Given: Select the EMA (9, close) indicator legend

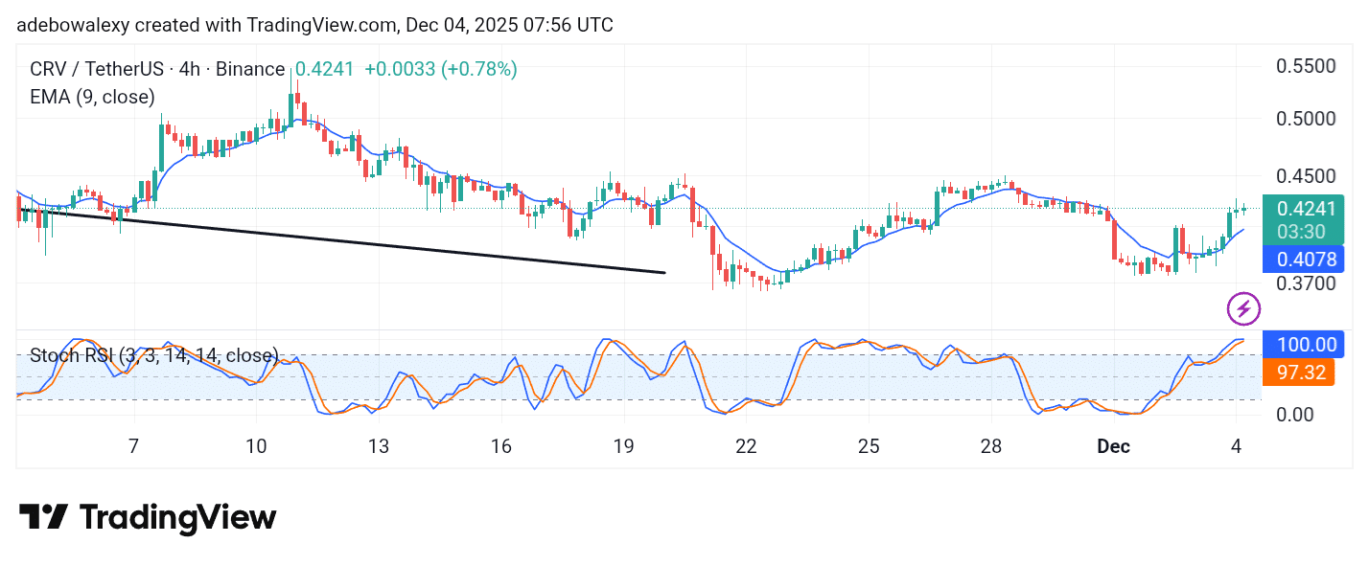Looking at the screenshot, I should 92,97.
